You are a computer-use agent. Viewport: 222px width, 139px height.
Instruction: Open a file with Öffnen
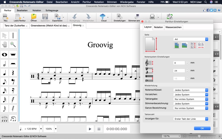coord(34,18)
